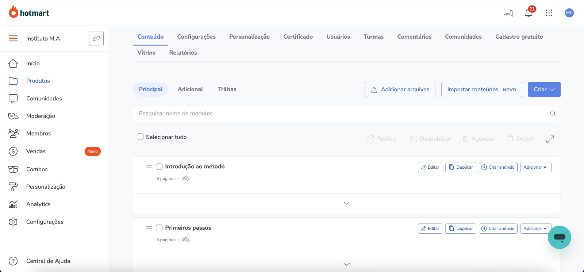The width and height of the screenshot is (584, 272).
Task: Click the Analytics chart icon
Action: (x=13, y=204)
